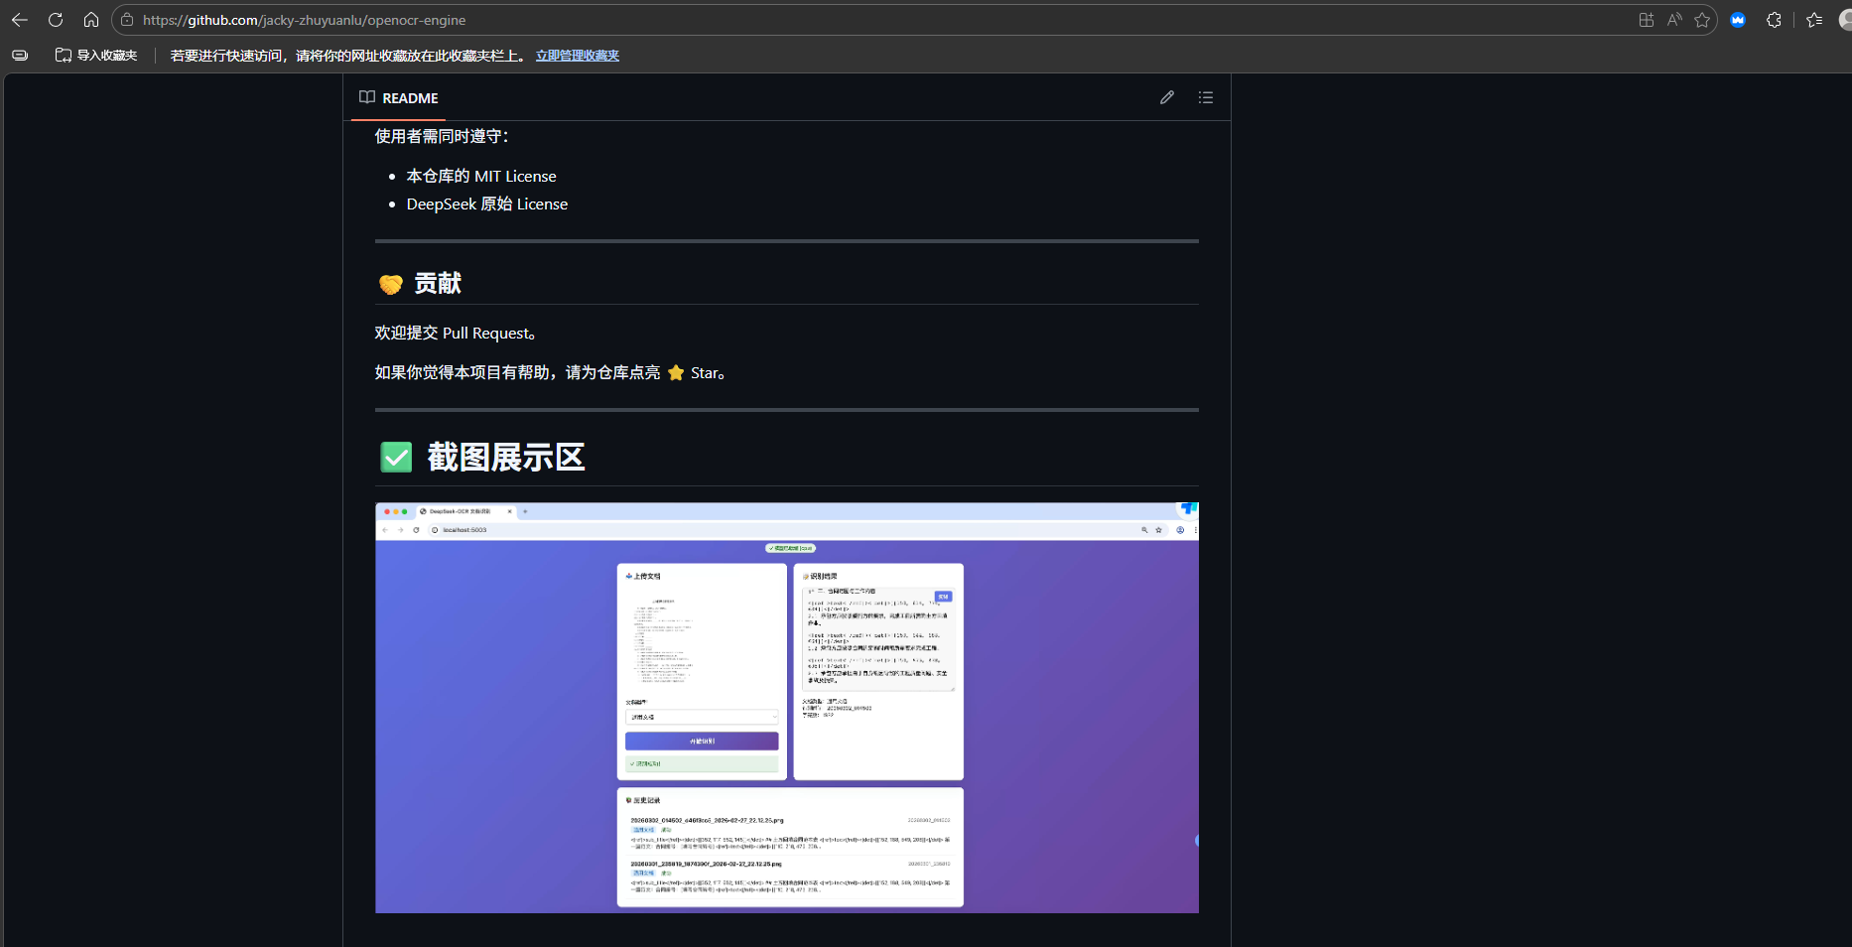The image size is (1852, 947).
Task: Add this page to favorites with the star
Action: click(x=1702, y=20)
